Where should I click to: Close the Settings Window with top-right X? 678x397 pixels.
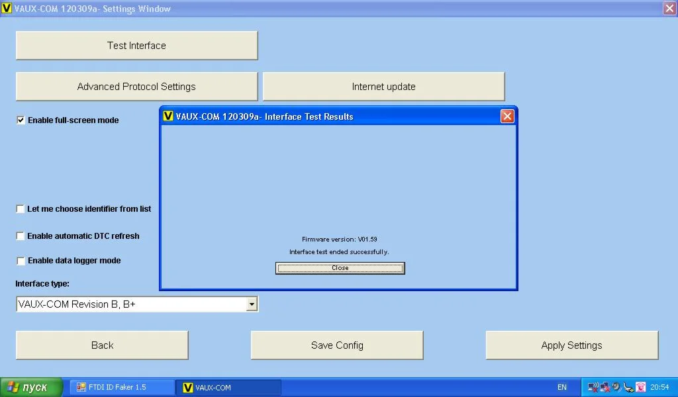(x=669, y=8)
